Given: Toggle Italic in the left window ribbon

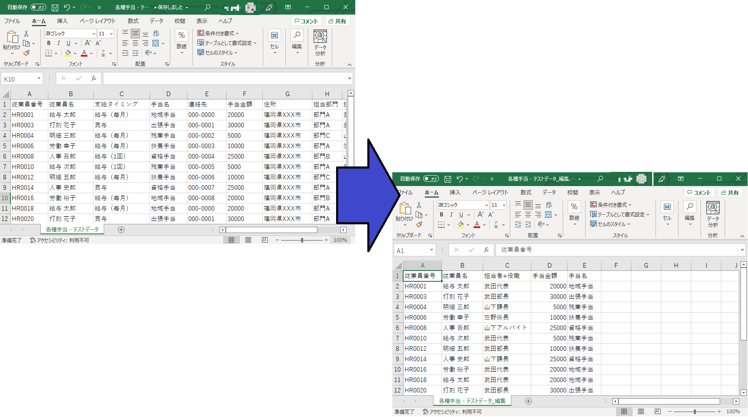Looking at the screenshot, I should tap(59, 43).
